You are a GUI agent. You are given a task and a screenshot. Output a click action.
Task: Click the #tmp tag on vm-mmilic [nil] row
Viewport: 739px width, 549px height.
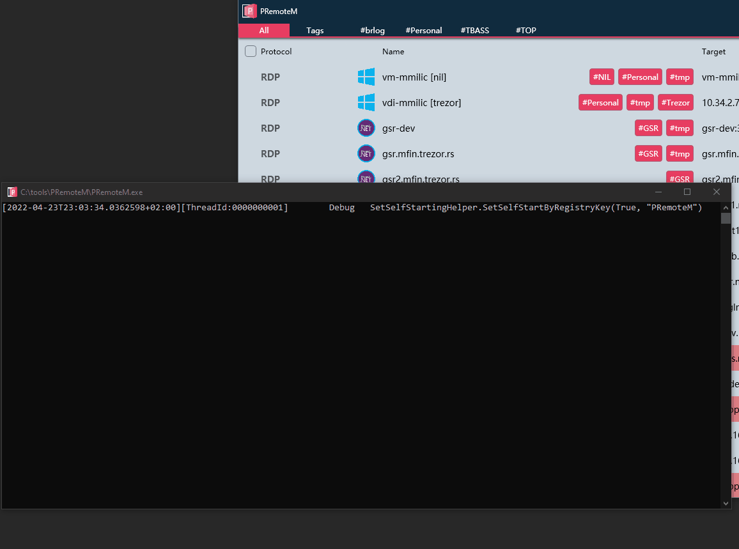[x=680, y=77]
